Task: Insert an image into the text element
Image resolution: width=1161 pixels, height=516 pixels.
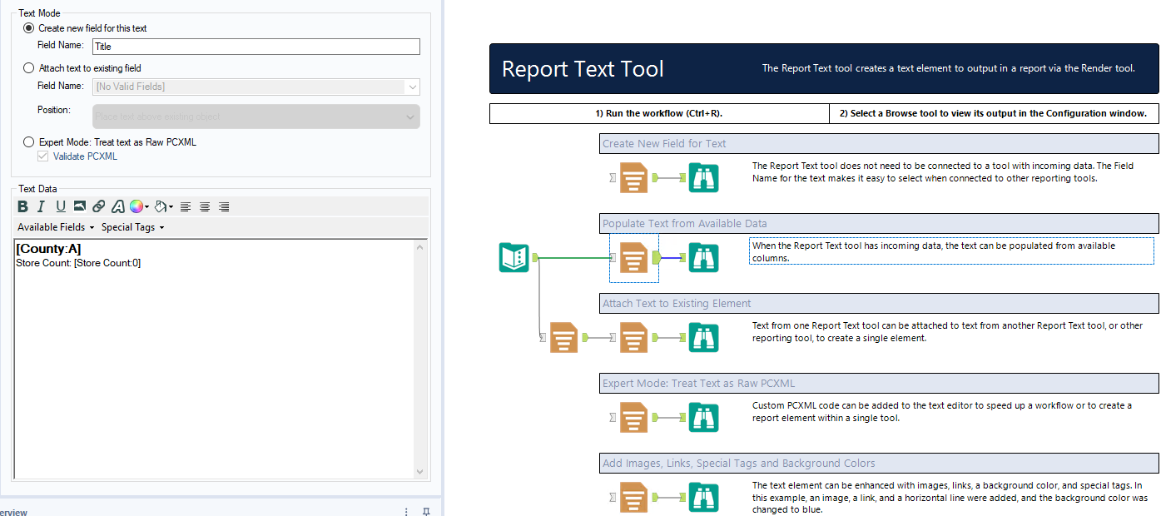Action: (x=77, y=206)
